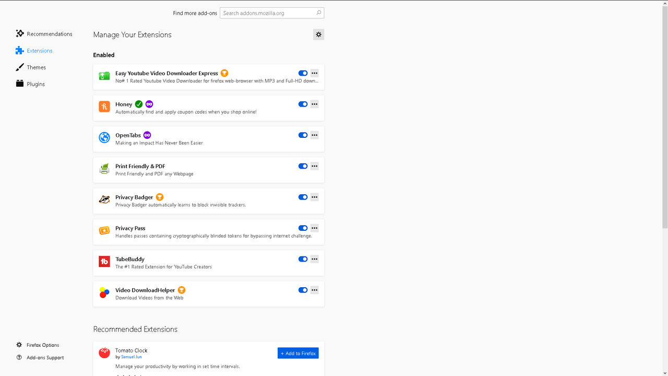Switch off Print Friendly & PDF toggle

[303, 166]
